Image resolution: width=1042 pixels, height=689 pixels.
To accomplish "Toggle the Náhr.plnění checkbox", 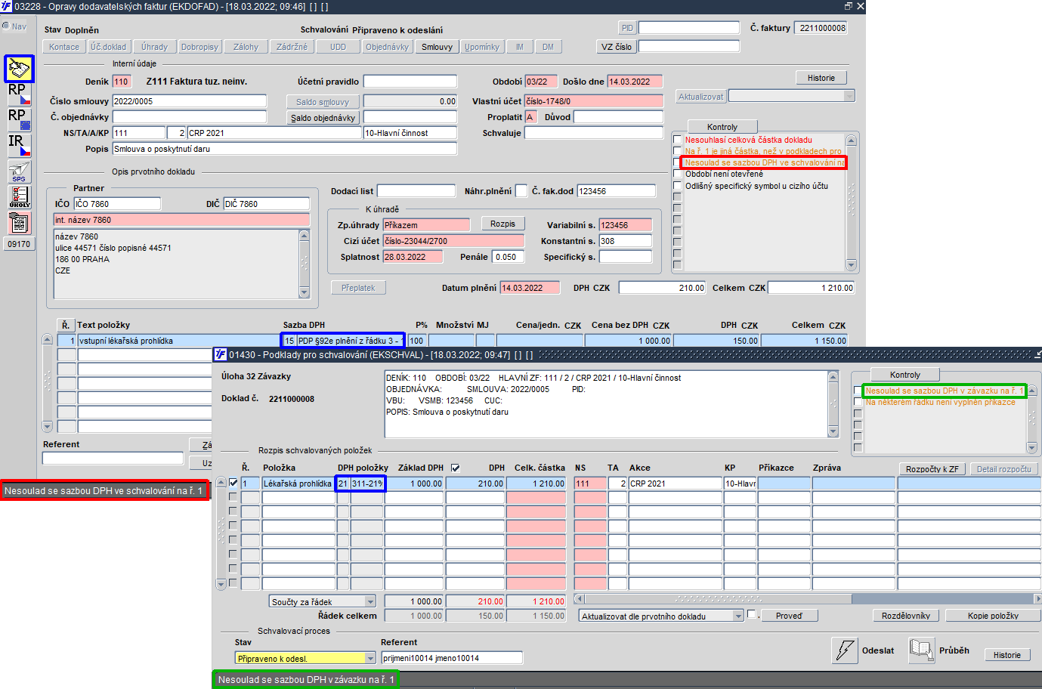I will click(521, 191).
